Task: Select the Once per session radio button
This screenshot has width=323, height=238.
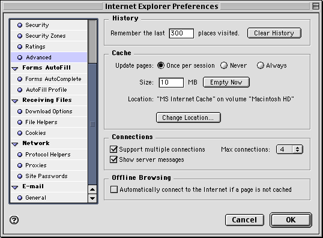Action: point(161,65)
